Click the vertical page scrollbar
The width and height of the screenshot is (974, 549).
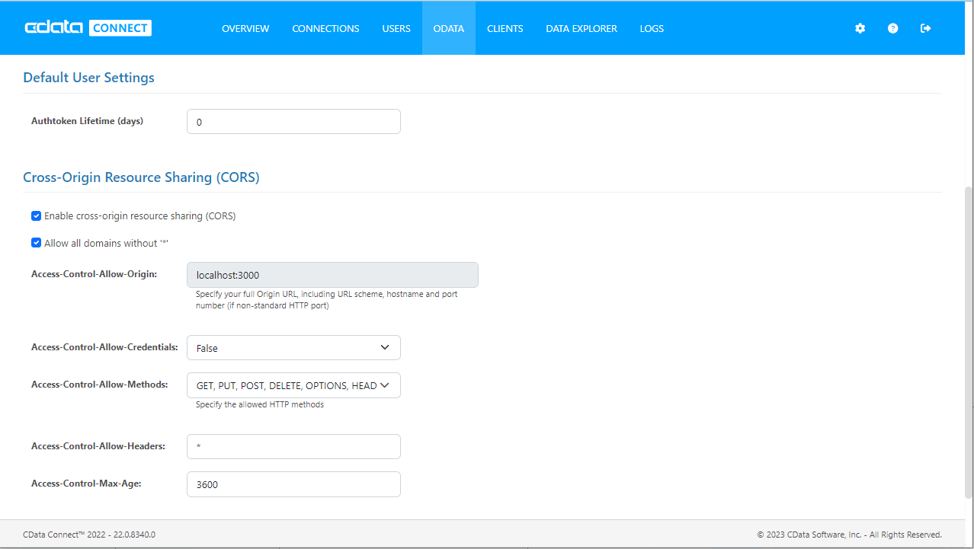tap(969, 343)
